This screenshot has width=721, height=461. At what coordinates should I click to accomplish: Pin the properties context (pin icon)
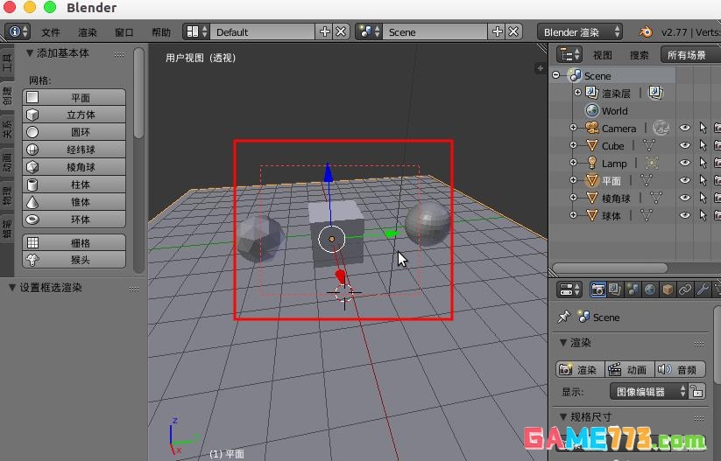click(563, 317)
